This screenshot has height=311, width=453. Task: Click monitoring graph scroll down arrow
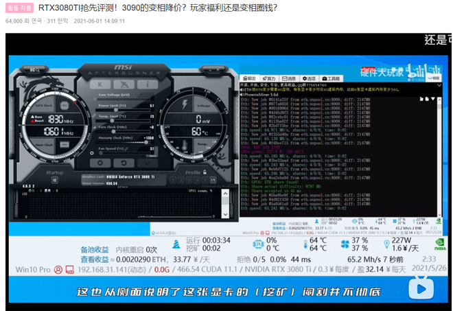(x=225, y=214)
